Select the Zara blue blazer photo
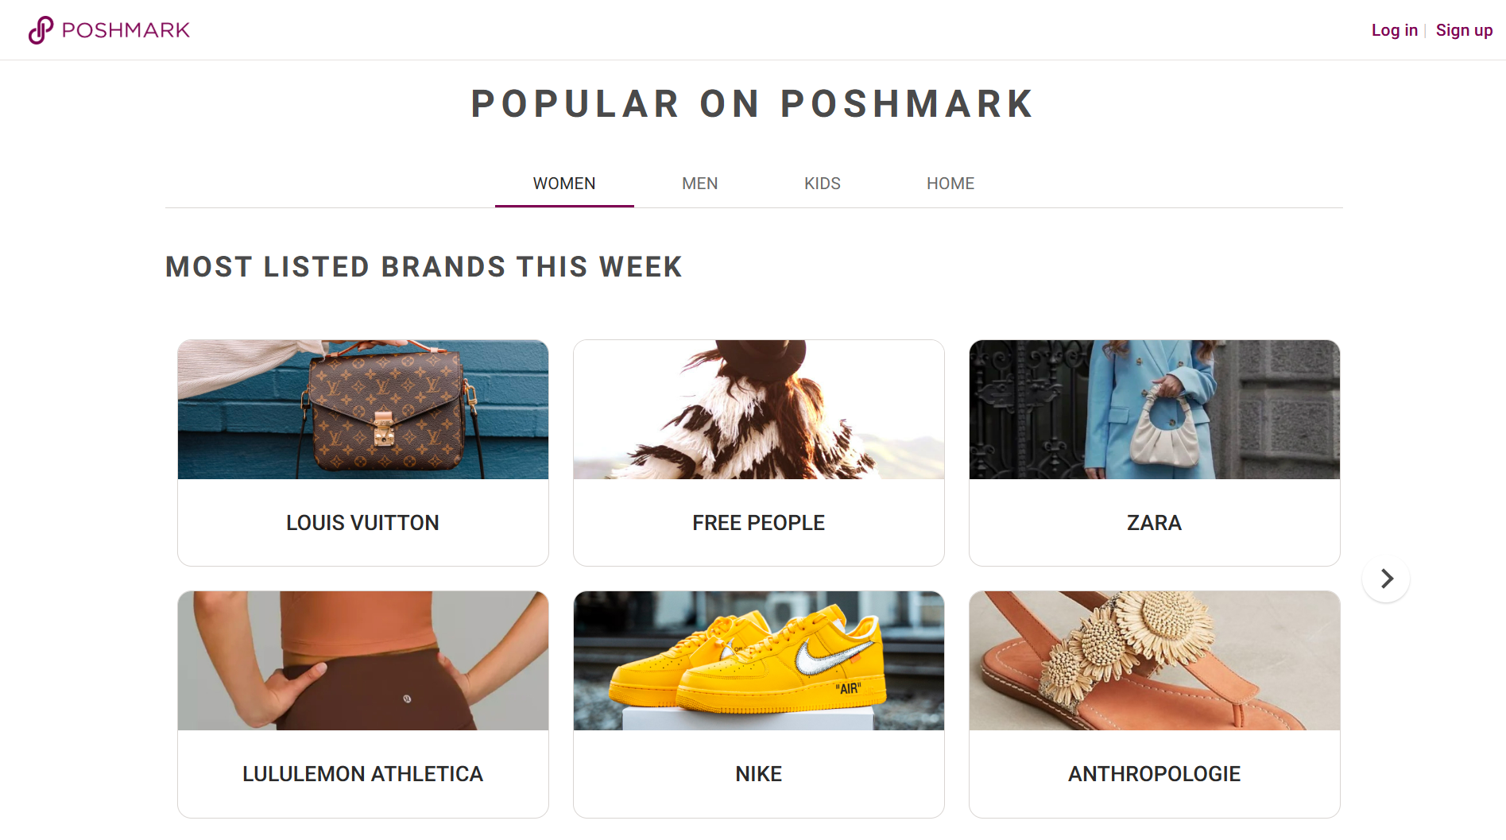This screenshot has height=840, width=1506. [x=1153, y=409]
